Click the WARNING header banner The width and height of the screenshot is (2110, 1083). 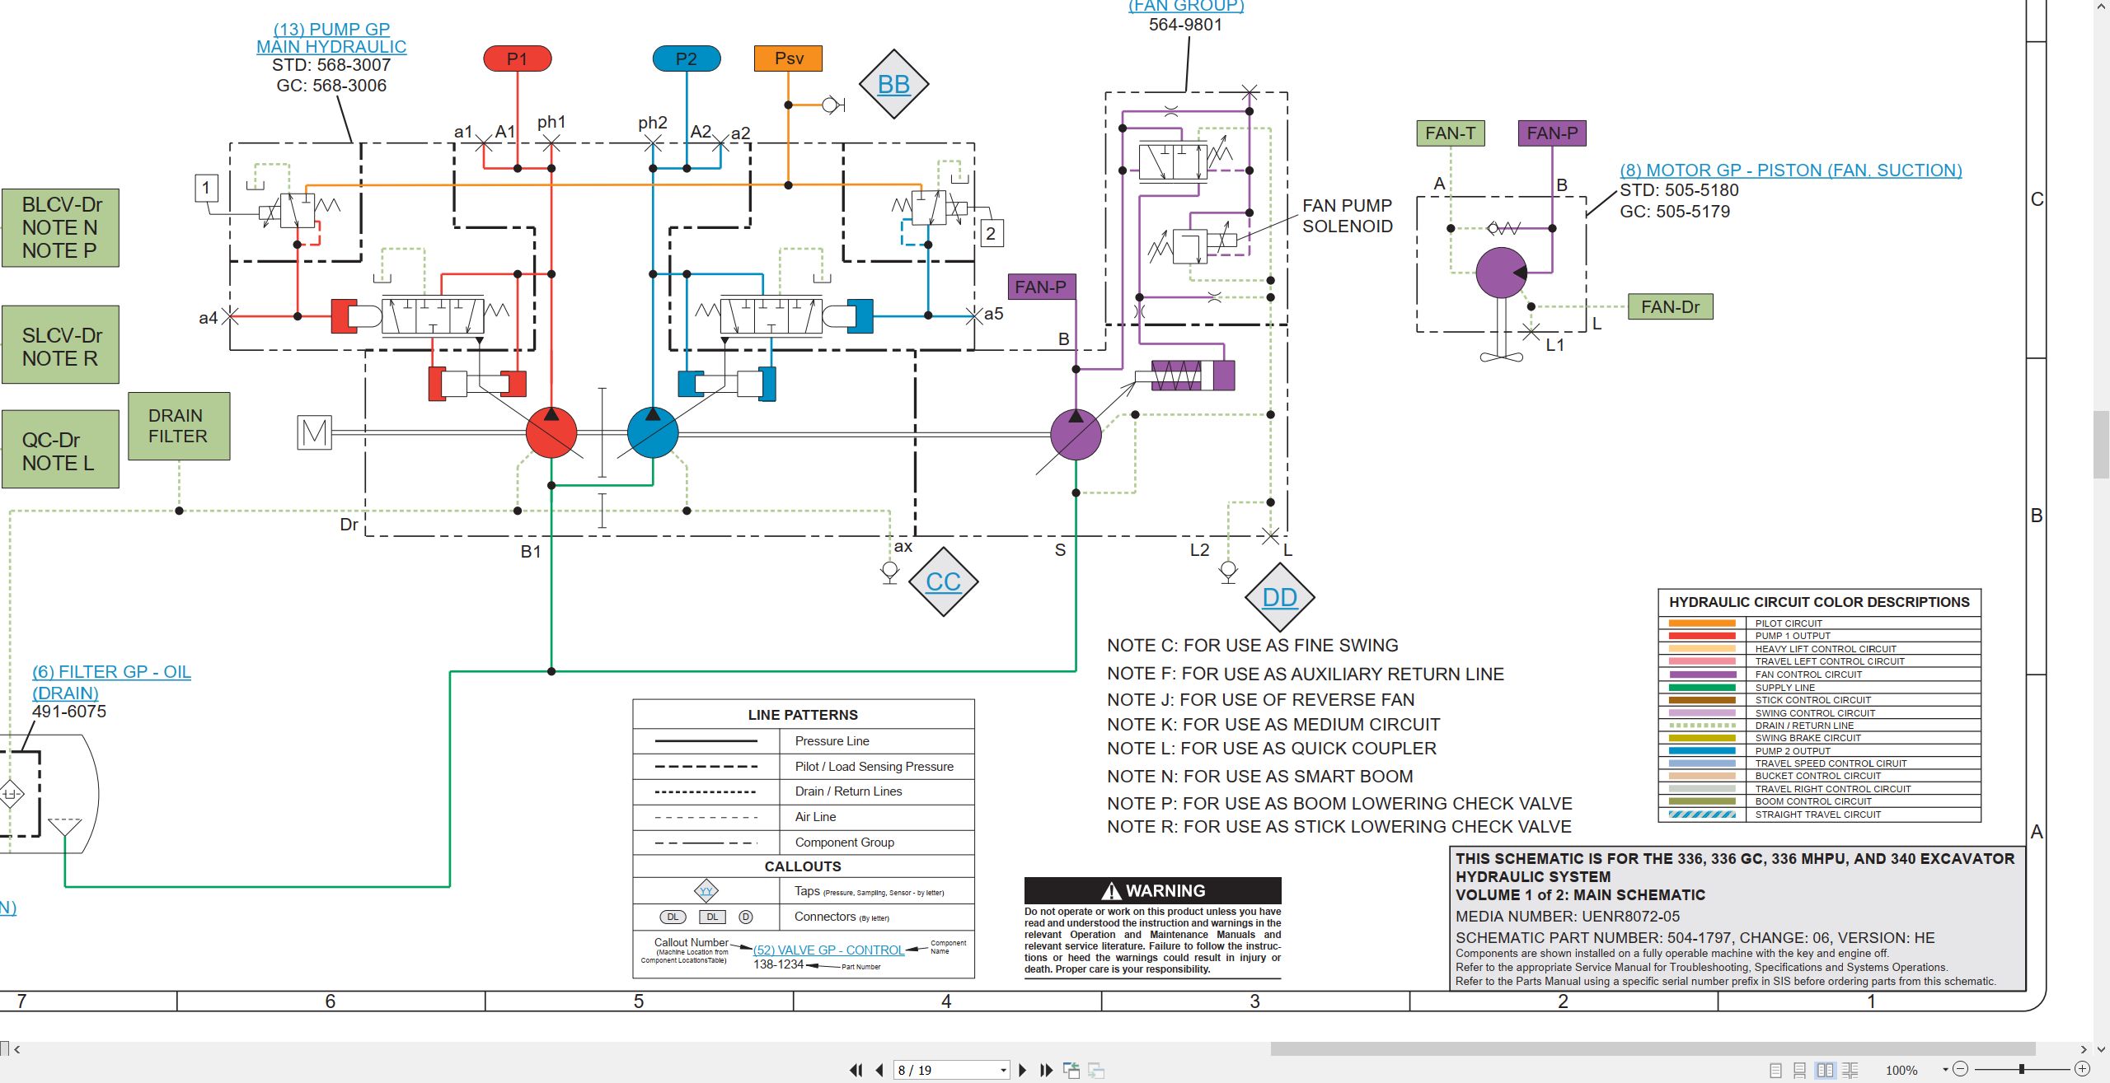1152,890
